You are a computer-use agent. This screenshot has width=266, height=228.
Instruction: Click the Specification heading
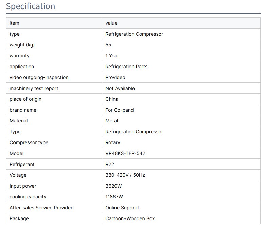31,6
